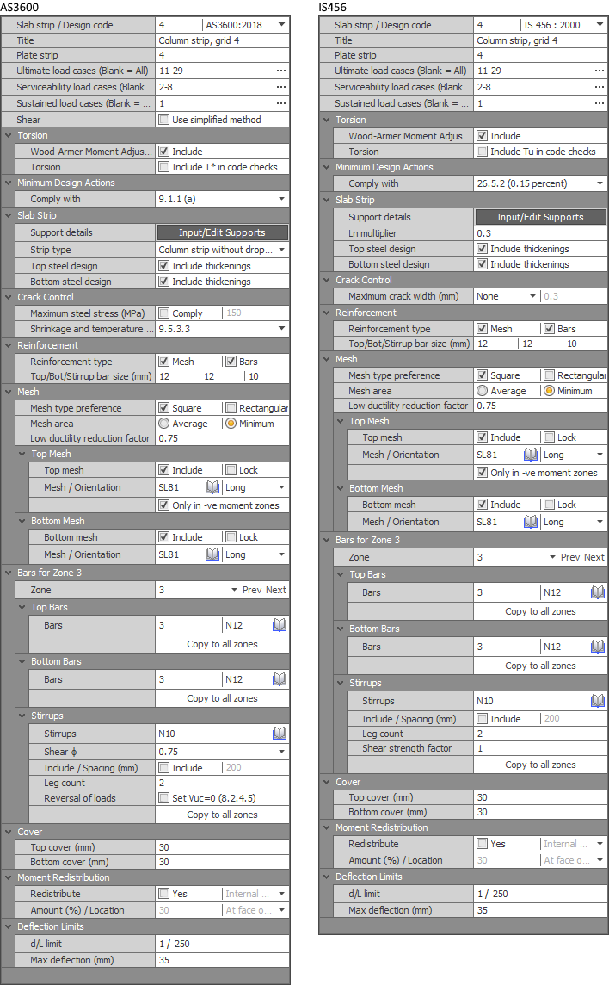Open serviceability load cases ellipsis in IS456
Viewport: 609px width, 985px height.
(x=599, y=87)
